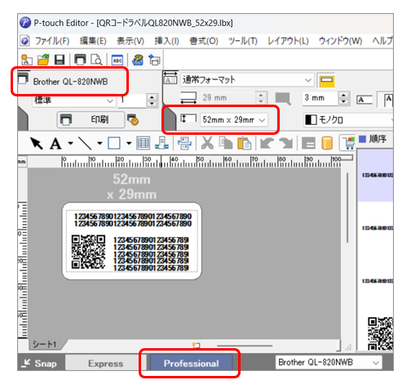Click the 印刷 print button
The width and height of the screenshot is (411, 389).
[x=91, y=119]
